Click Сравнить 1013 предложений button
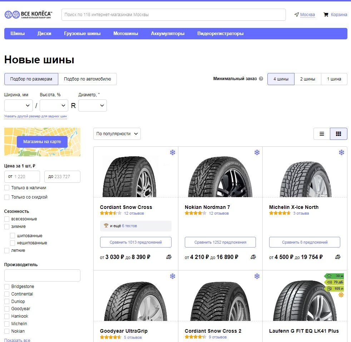The height and width of the screenshot is (342, 351). pos(136,242)
